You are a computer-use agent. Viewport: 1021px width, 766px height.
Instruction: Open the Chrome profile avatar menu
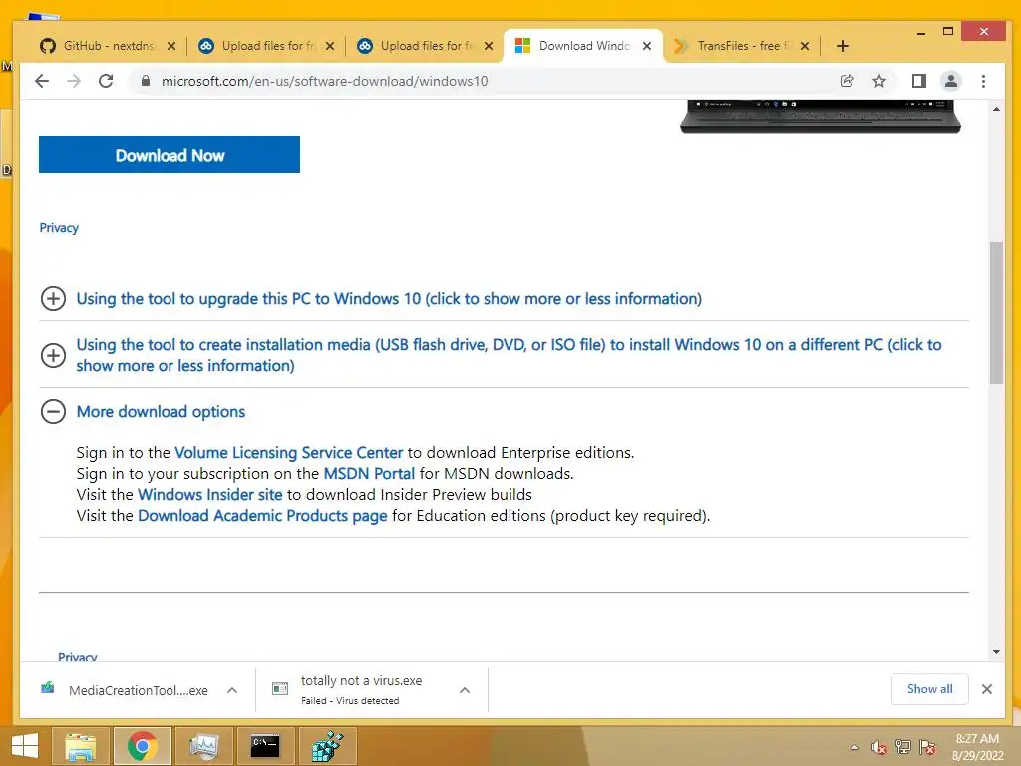click(950, 81)
